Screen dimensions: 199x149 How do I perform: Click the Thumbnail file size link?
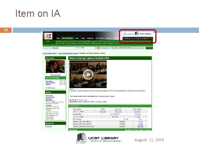pos(138,117)
